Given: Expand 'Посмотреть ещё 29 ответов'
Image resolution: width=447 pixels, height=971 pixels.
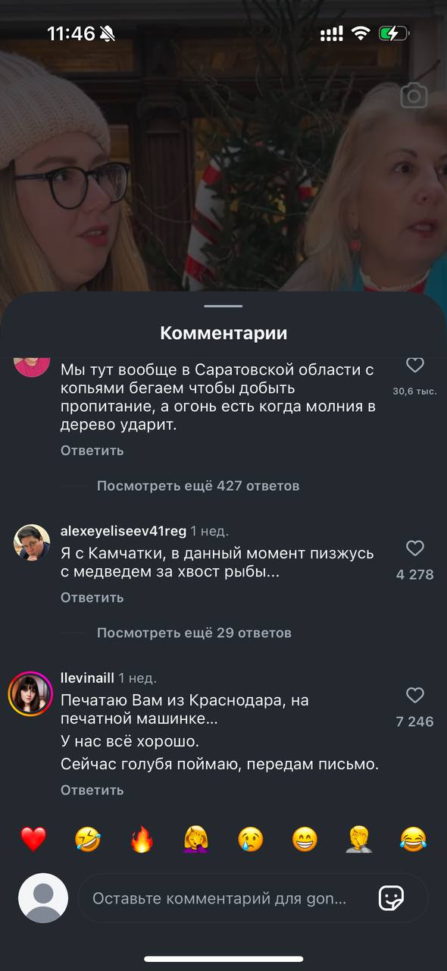Looking at the screenshot, I should coord(194,633).
